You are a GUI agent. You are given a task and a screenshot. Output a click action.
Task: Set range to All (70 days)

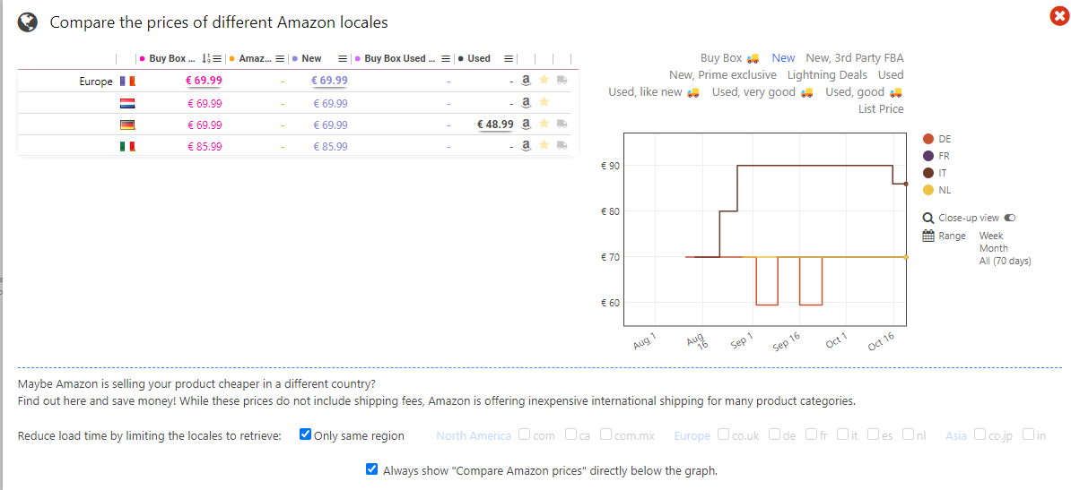click(x=1005, y=262)
